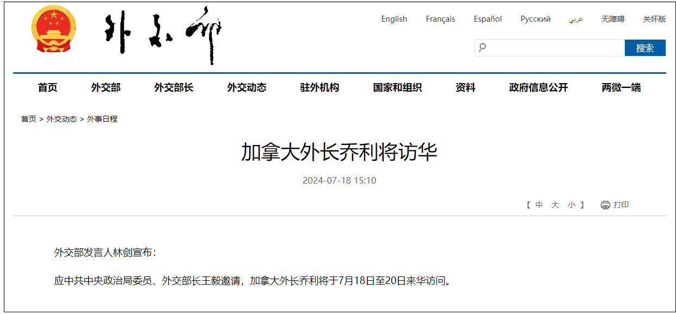Switch language to Español
676x315 pixels.
coord(488,19)
